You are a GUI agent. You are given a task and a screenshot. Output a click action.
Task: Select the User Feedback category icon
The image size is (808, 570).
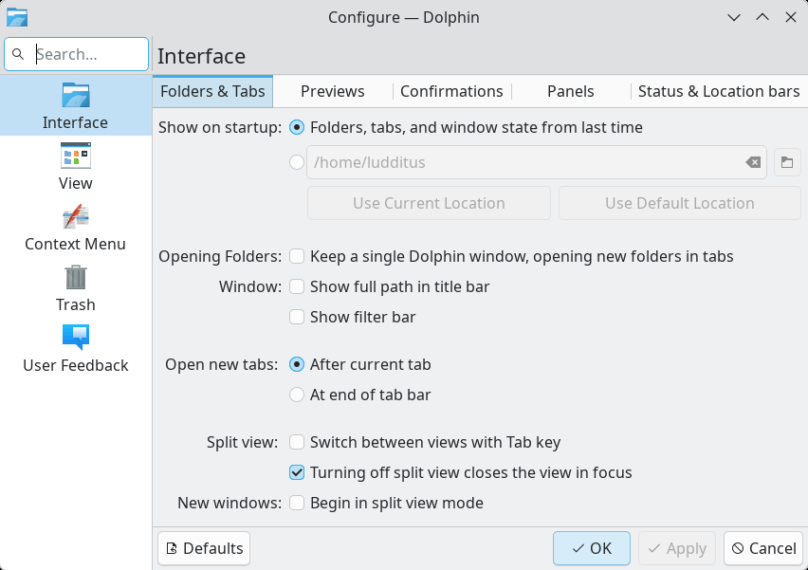[76, 339]
